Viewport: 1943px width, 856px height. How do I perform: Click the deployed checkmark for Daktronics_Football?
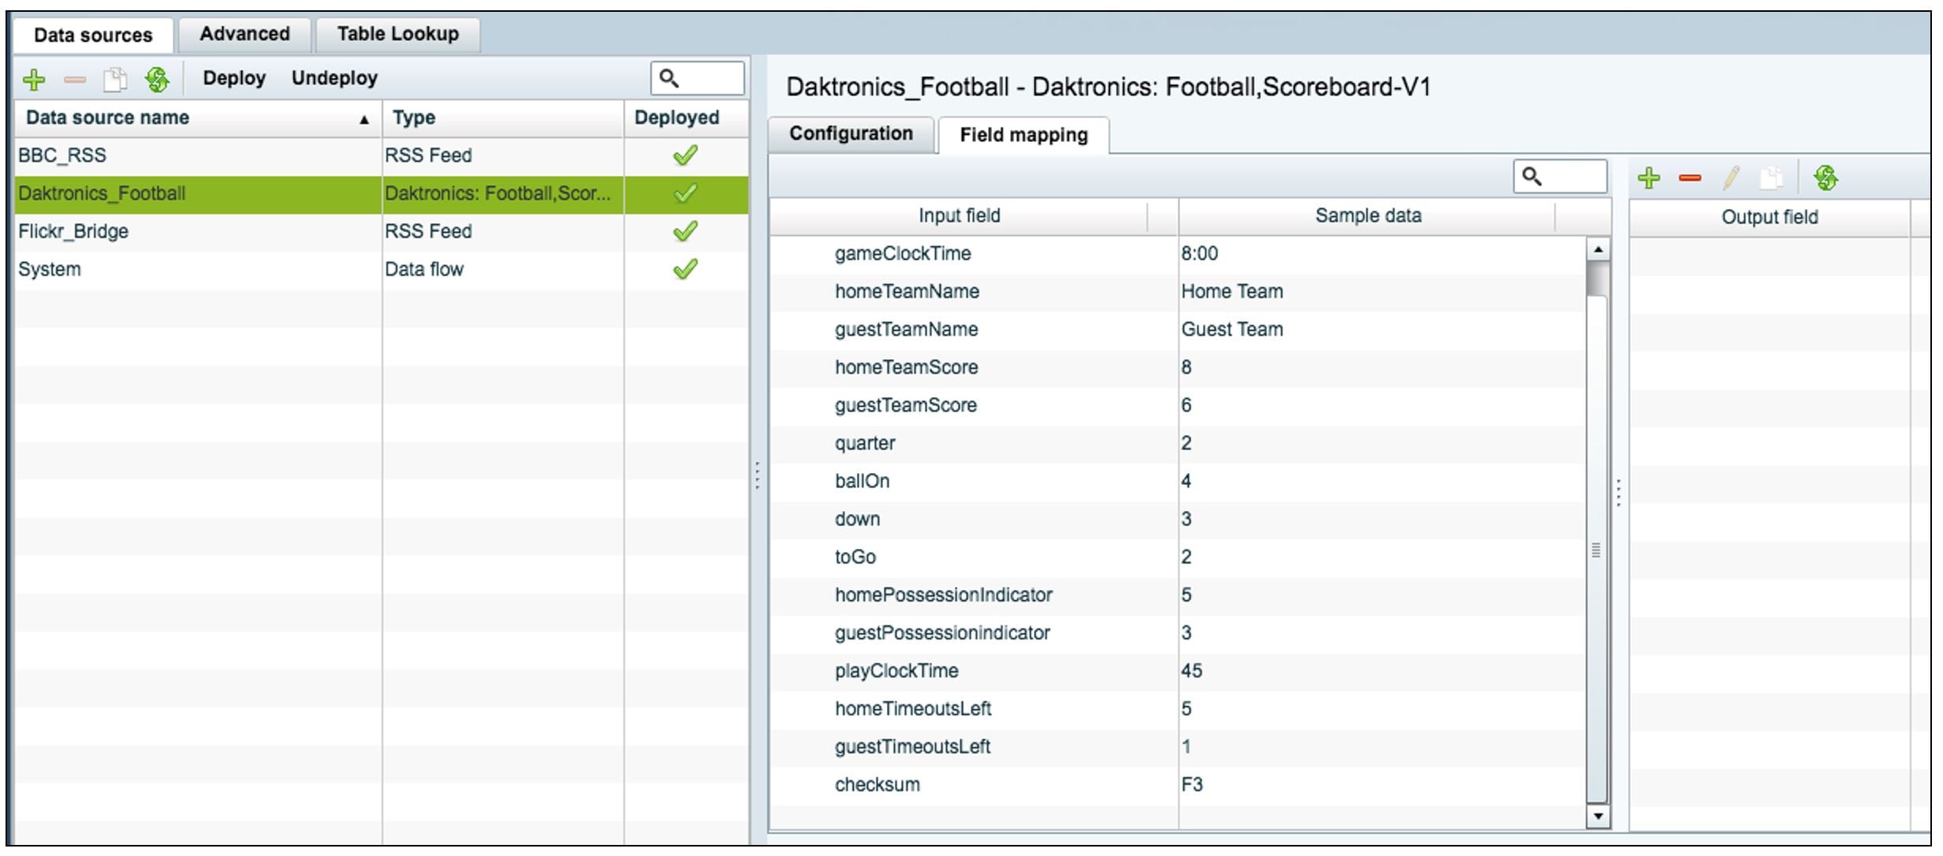click(x=685, y=193)
